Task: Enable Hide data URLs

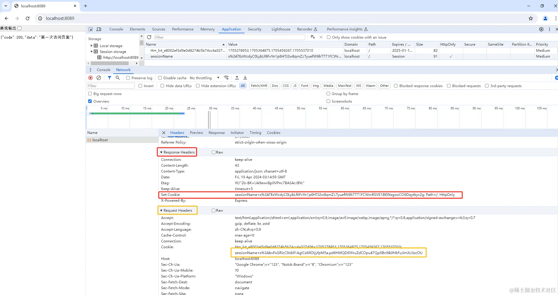Action: 162,86
